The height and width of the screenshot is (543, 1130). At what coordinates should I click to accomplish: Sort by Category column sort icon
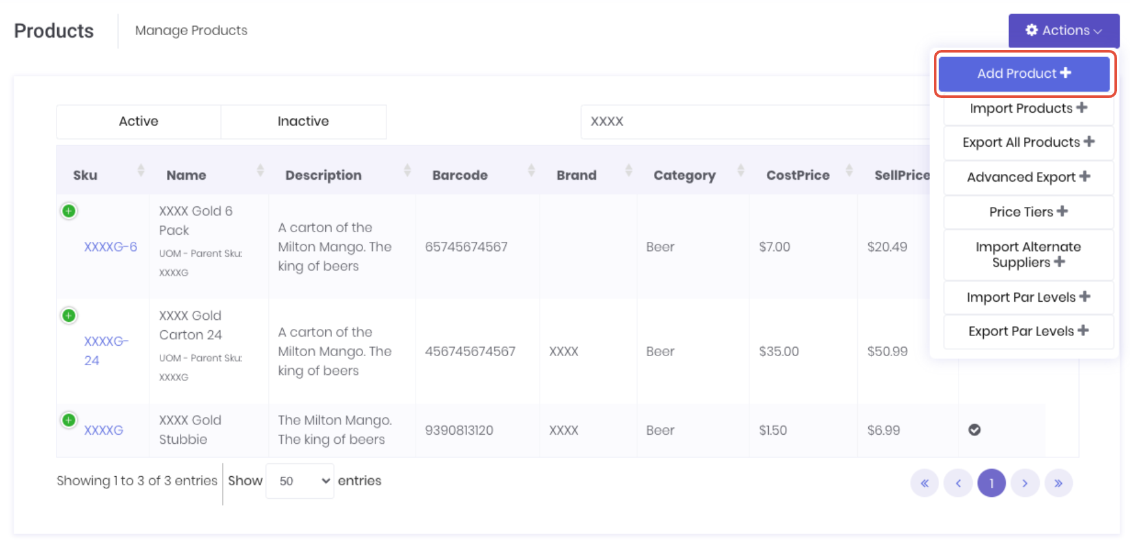[x=741, y=171]
